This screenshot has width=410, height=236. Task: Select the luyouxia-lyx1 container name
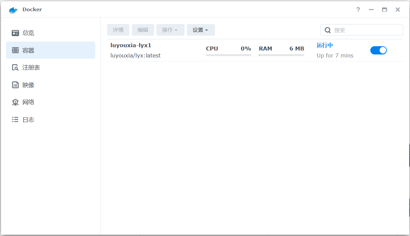(131, 45)
